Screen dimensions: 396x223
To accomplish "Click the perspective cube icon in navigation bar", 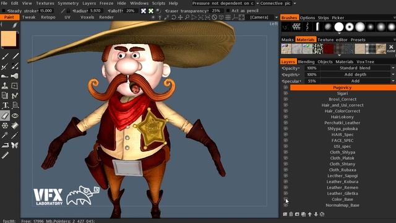I will coord(222,17).
